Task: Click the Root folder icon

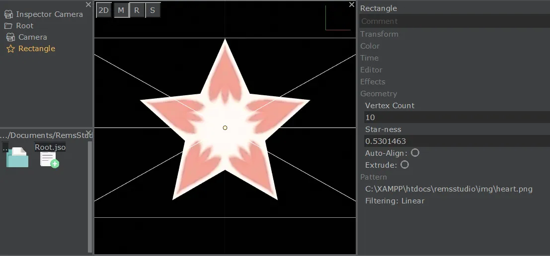Action: 8,26
